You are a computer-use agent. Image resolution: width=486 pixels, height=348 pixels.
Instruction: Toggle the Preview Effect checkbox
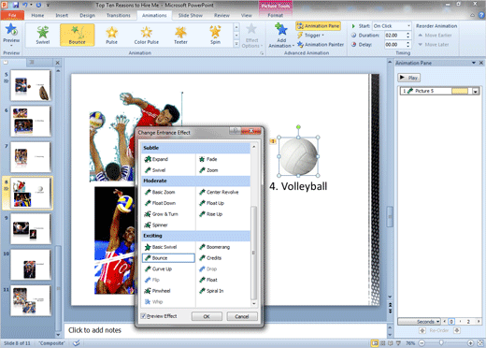(143, 316)
